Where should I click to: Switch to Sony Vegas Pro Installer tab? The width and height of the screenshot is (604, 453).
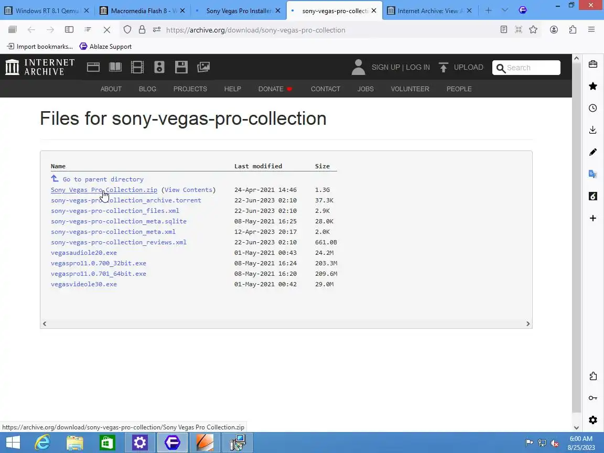(x=238, y=11)
